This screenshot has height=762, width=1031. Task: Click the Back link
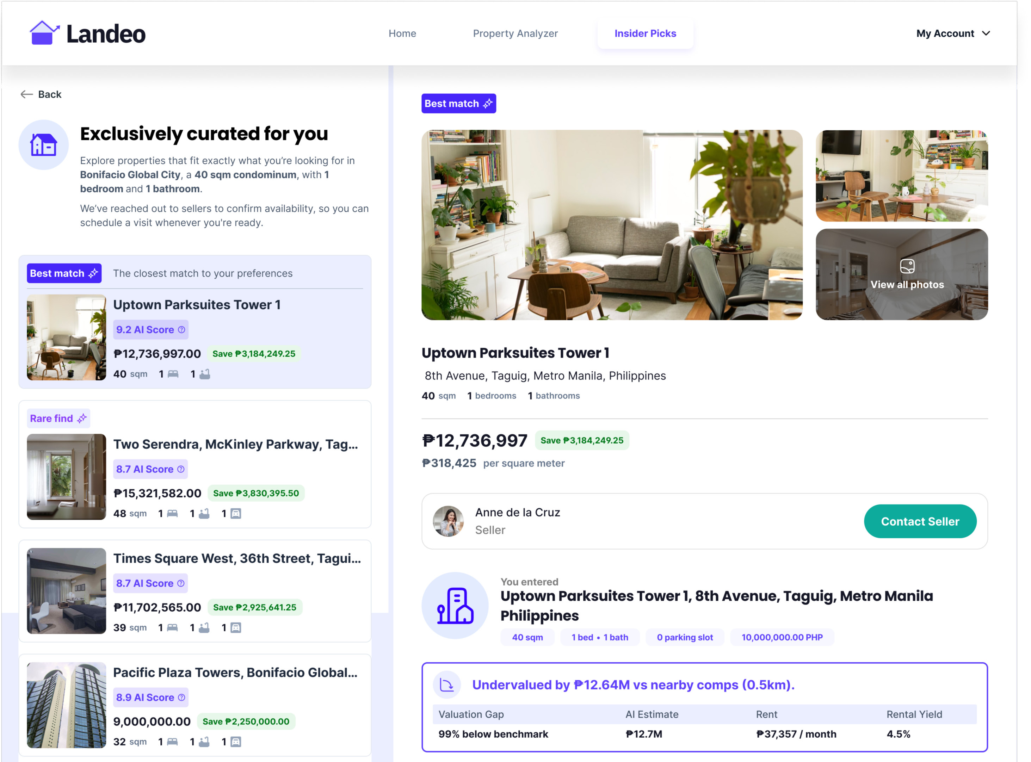pyautogui.click(x=49, y=94)
